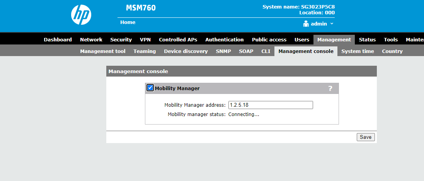Go to the Home link
This screenshot has height=181, width=424.
pyautogui.click(x=128, y=22)
